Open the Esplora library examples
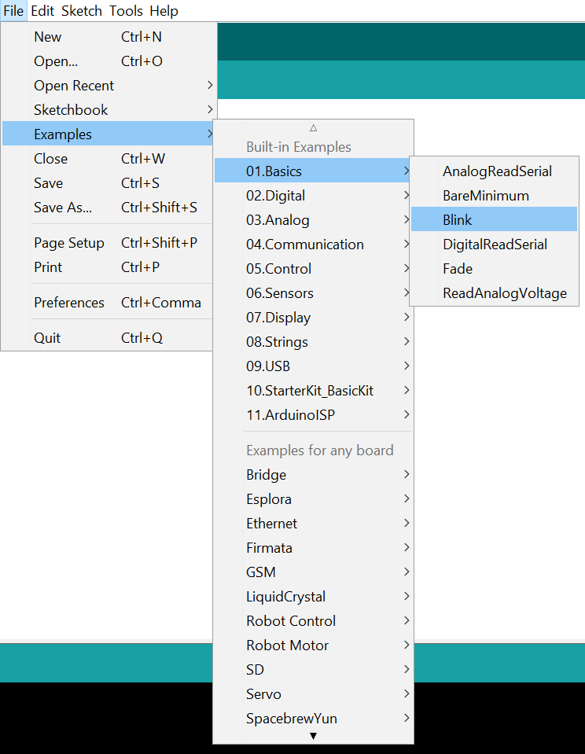 click(313, 498)
